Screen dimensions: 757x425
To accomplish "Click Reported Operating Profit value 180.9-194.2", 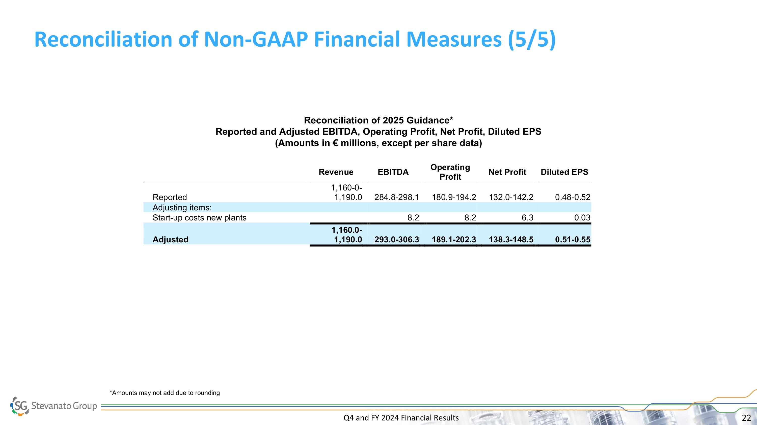I will (x=454, y=197).
